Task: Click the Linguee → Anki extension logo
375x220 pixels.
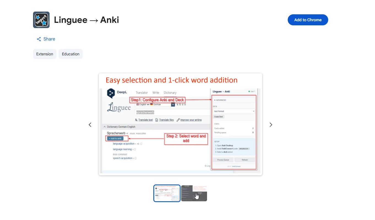Action: tap(41, 20)
